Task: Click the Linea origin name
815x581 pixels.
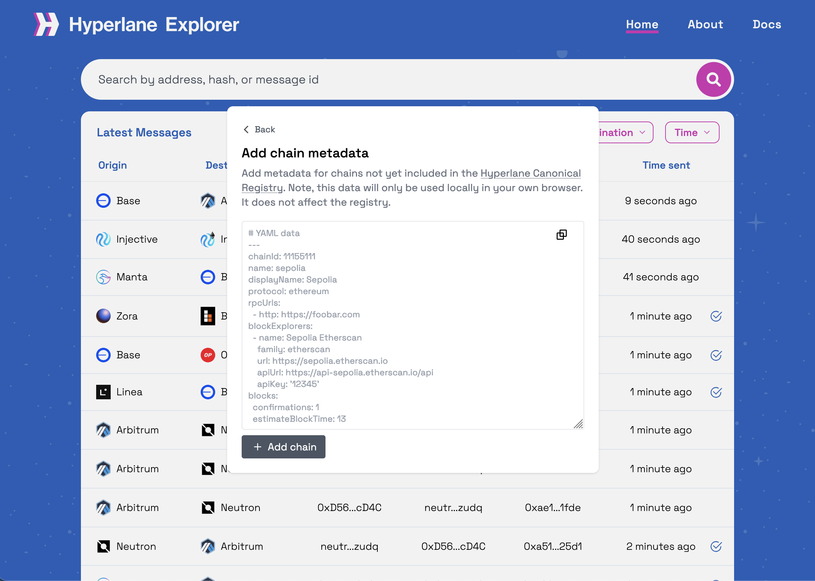Action: click(x=129, y=392)
